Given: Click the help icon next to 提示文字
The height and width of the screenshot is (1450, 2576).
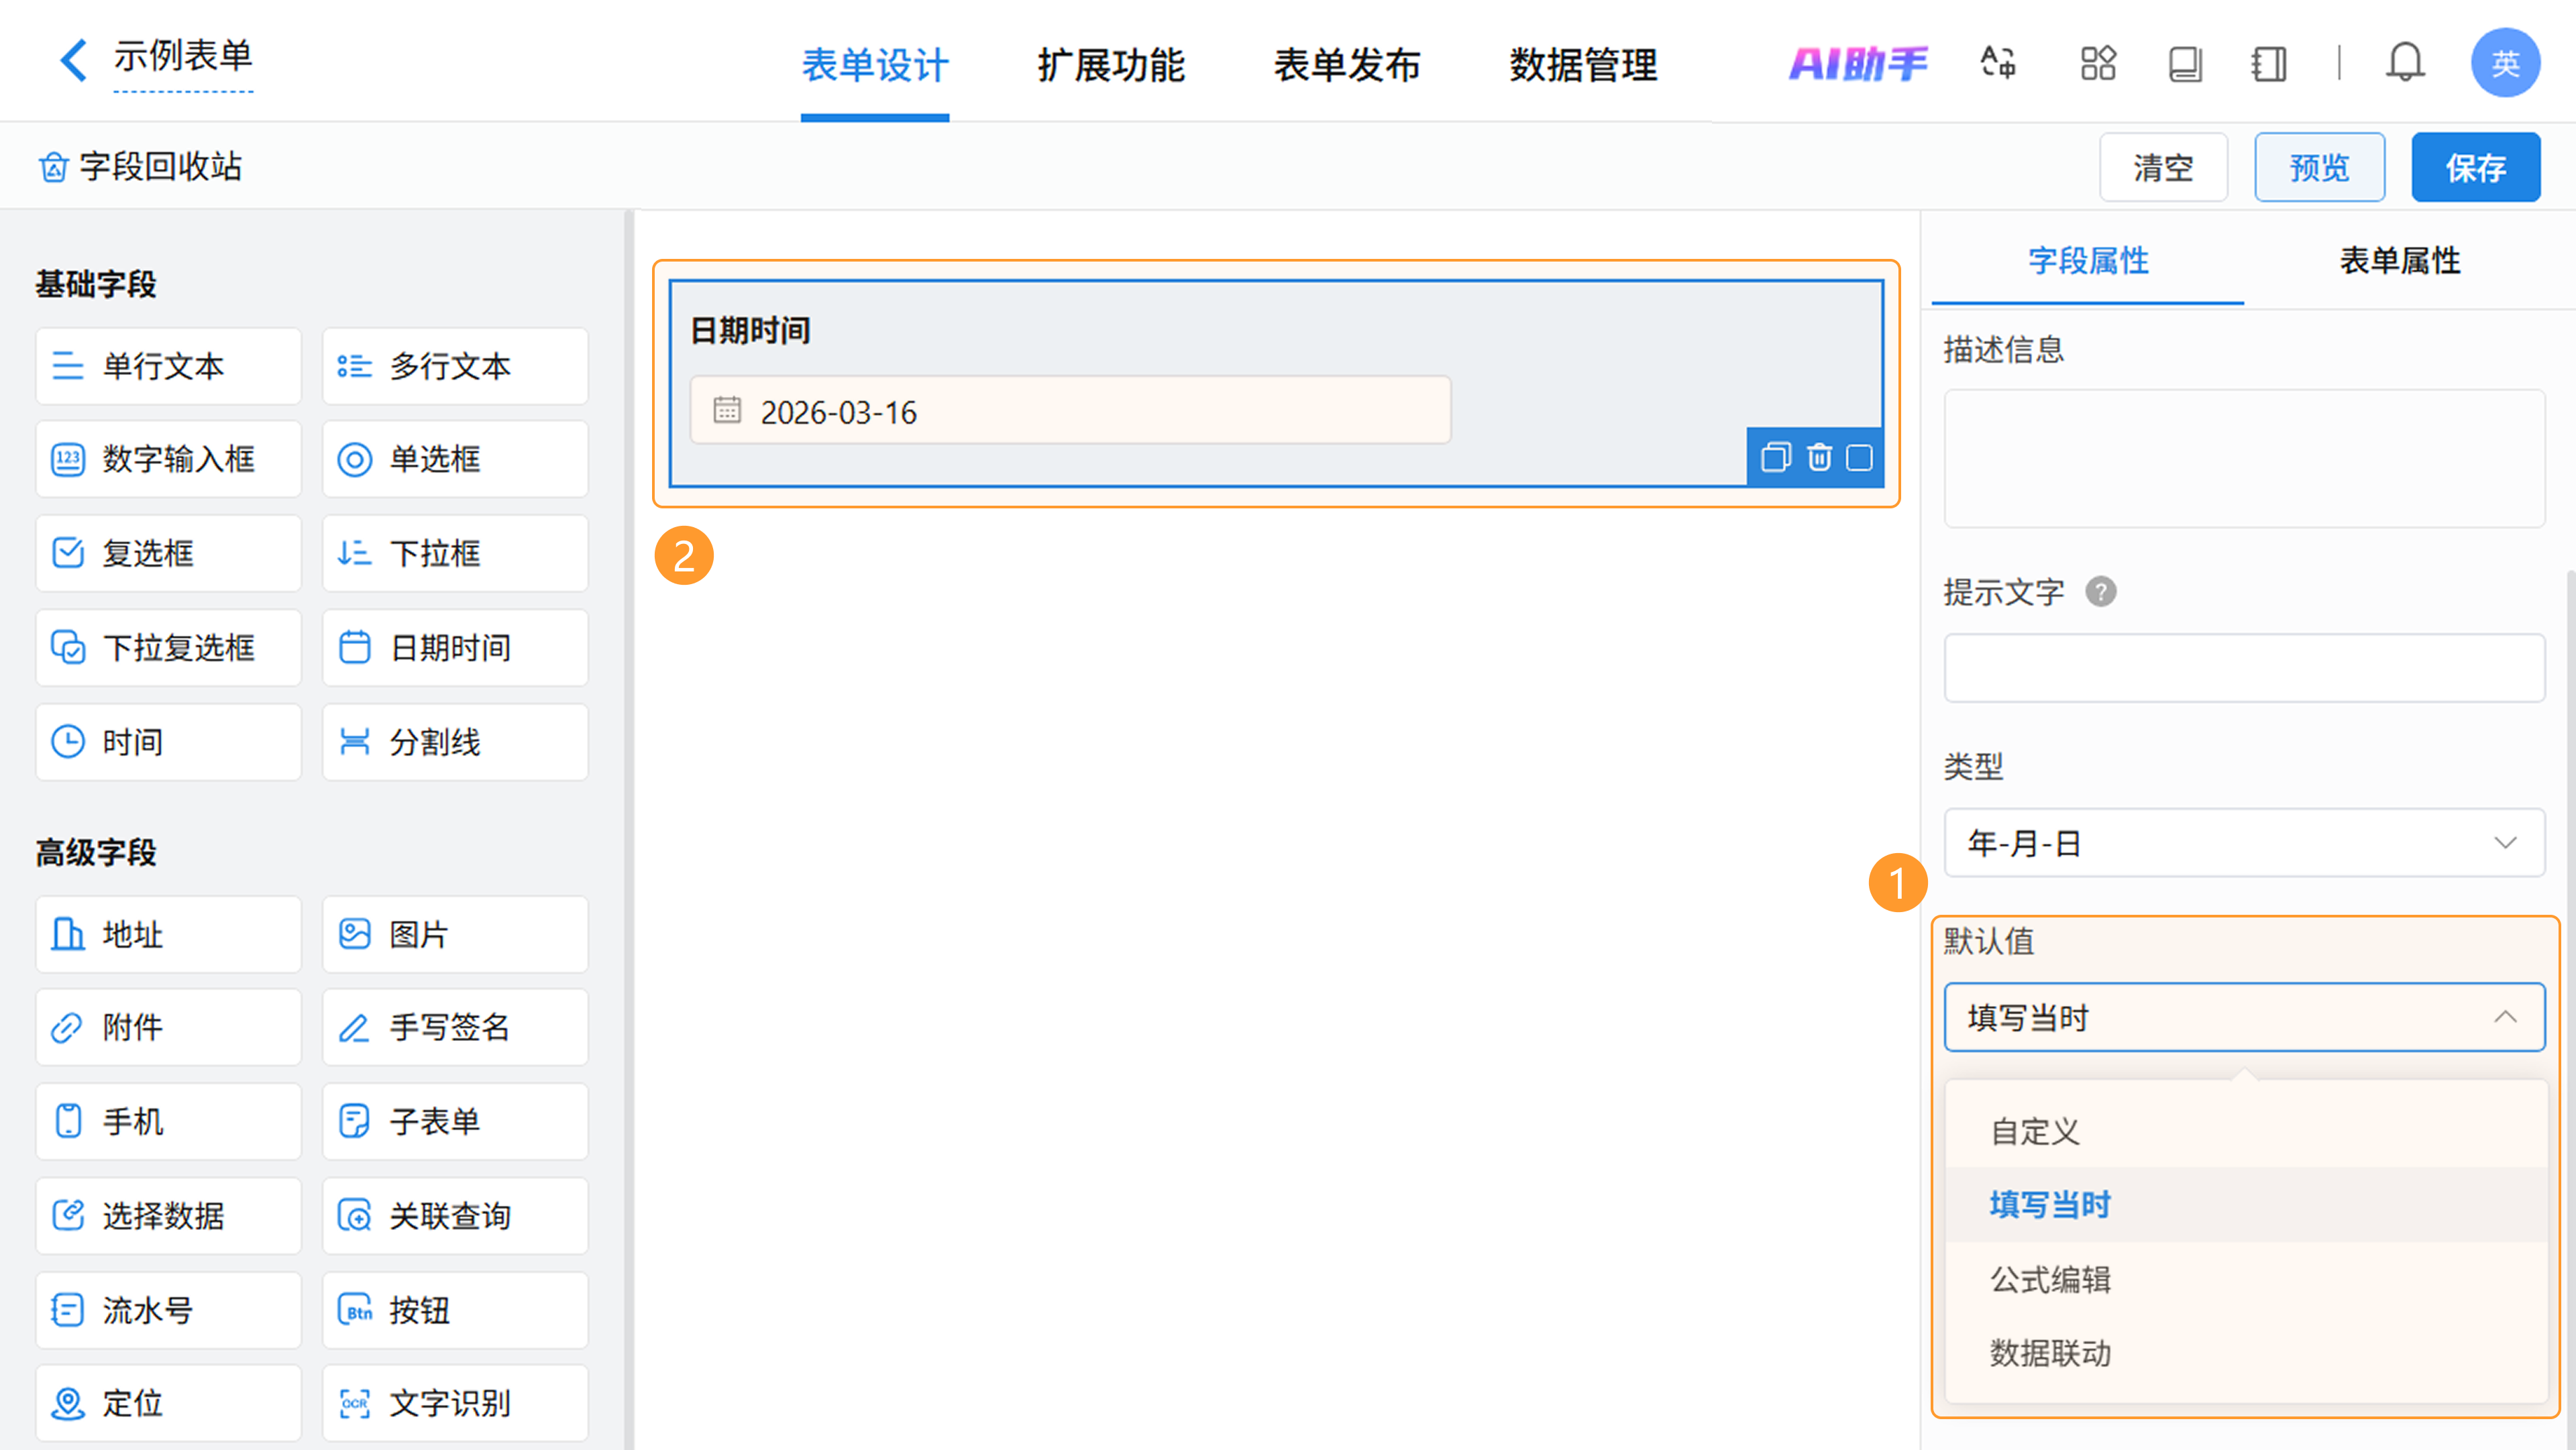Looking at the screenshot, I should (x=2100, y=592).
